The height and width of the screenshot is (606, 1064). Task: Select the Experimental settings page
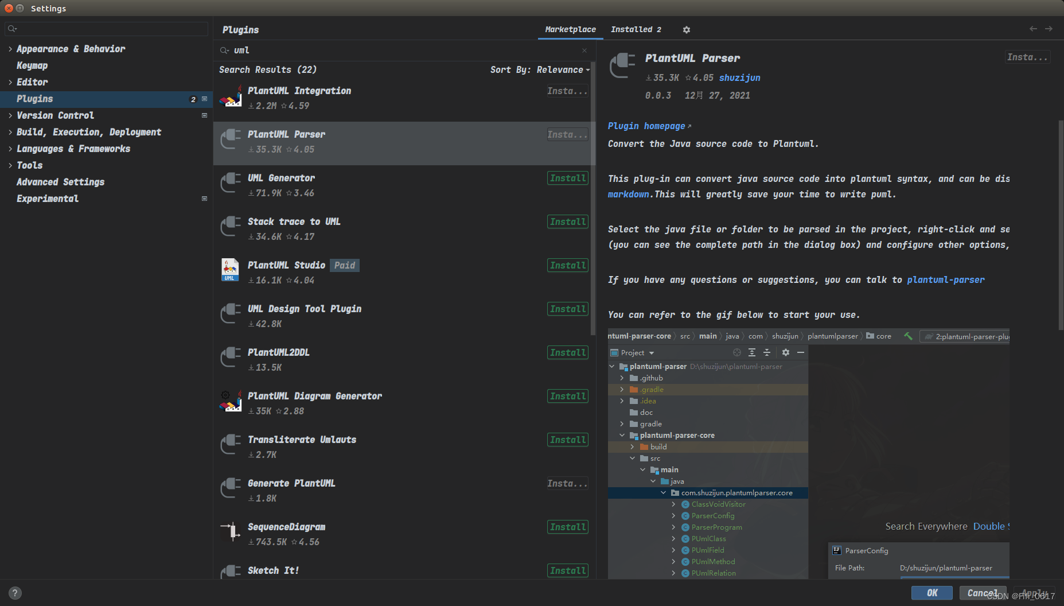[48, 199]
